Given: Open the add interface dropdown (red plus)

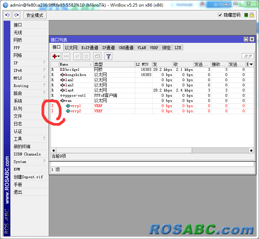Looking at the screenshot, I should tap(56, 56).
